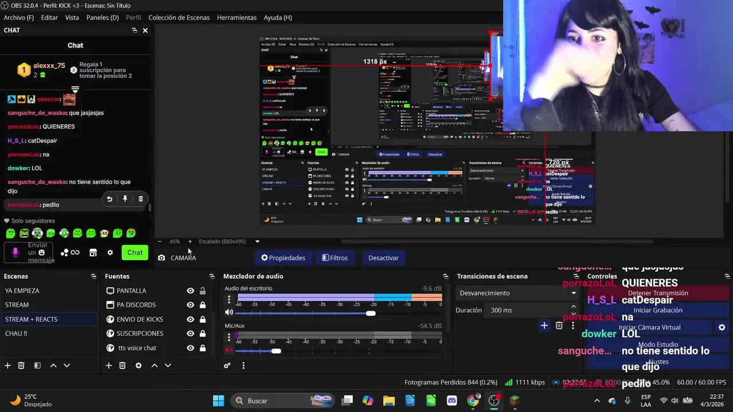
Task: Remove the selected scene with trash icon
Action: pos(21,365)
